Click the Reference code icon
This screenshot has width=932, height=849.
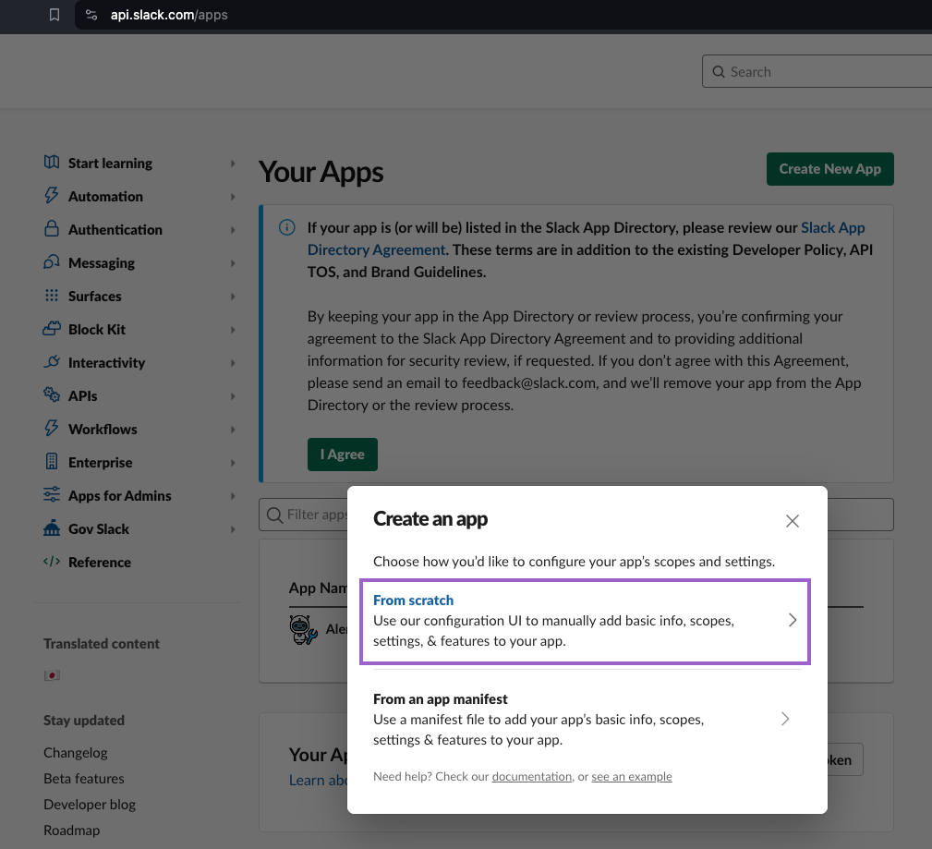coord(52,562)
